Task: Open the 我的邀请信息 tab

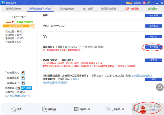Action: 67,9
